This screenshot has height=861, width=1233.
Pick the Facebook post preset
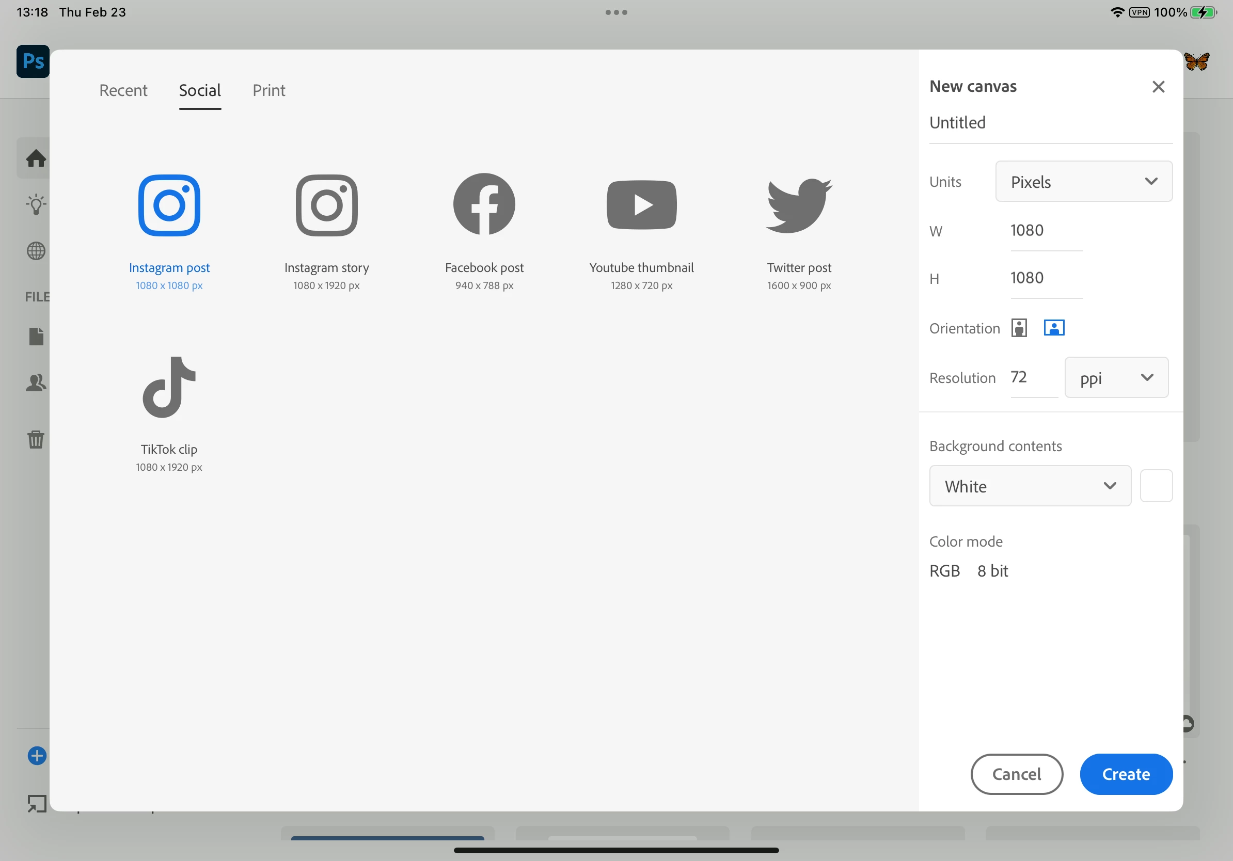[484, 204]
